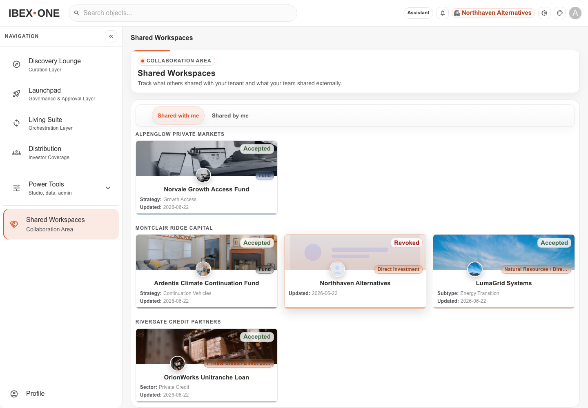Click Direct Investment tag

tap(398, 269)
